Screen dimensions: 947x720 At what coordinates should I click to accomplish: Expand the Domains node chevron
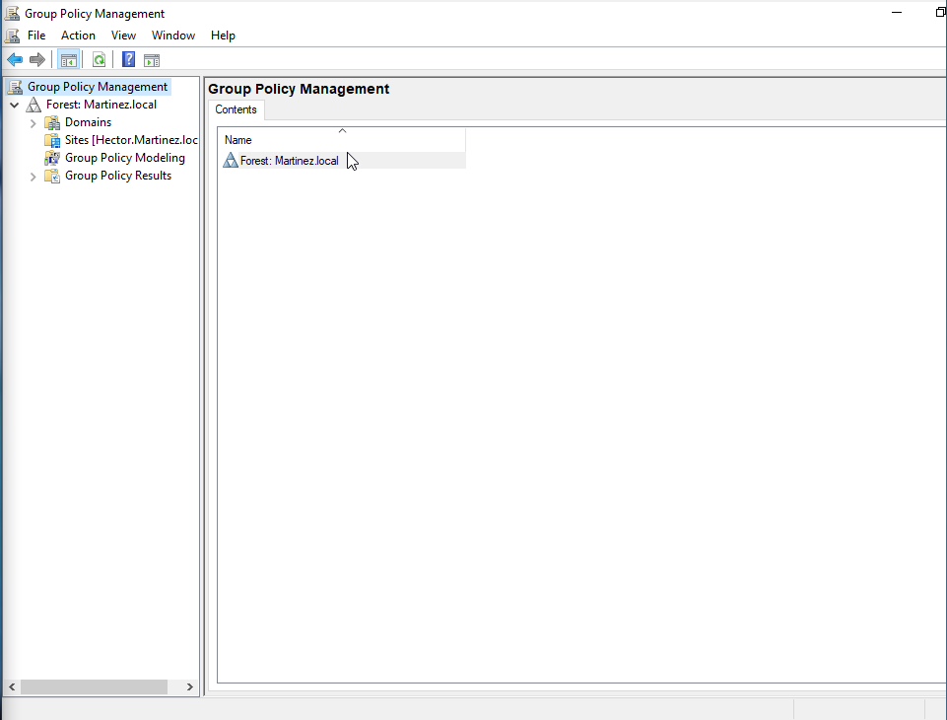point(33,122)
